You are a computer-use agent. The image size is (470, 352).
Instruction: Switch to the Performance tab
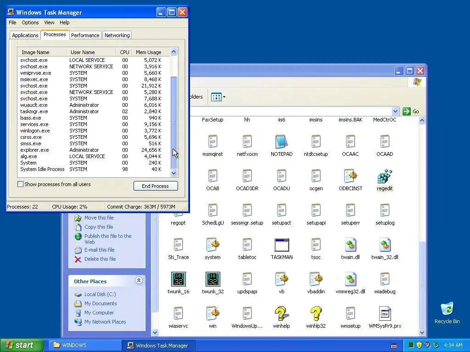click(x=85, y=35)
